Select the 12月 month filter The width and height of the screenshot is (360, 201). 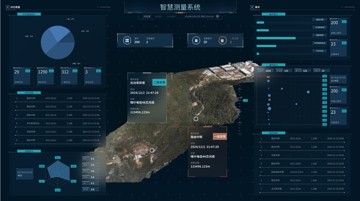(324, 125)
